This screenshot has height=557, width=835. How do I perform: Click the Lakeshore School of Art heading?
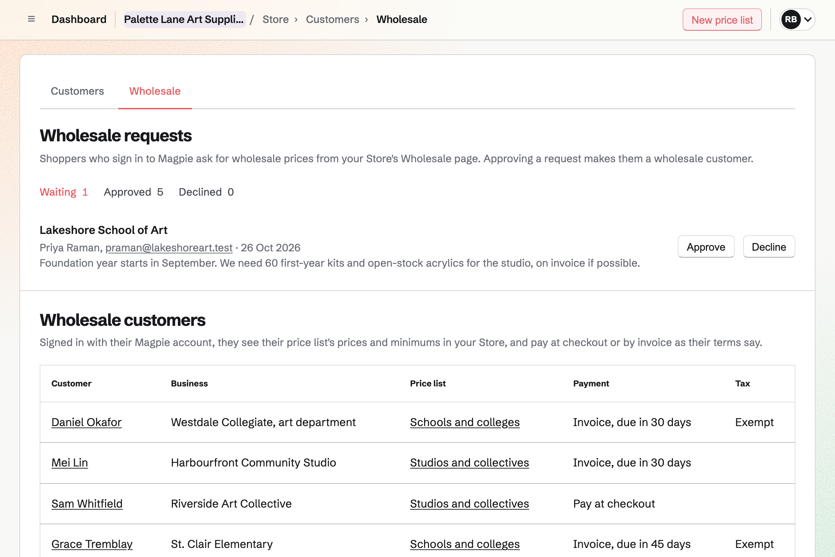(103, 230)
